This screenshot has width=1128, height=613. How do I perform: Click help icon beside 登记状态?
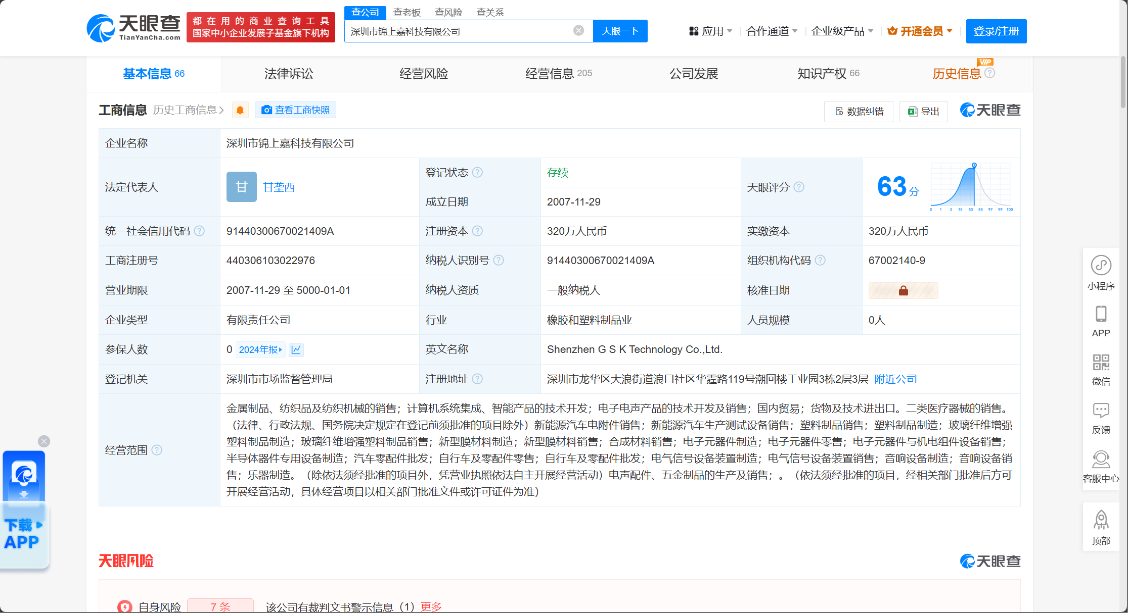[x=477, y=172]
